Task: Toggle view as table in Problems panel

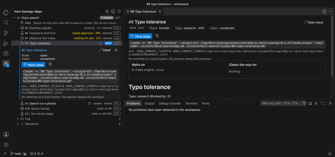Action: click(x=316, y=103)
